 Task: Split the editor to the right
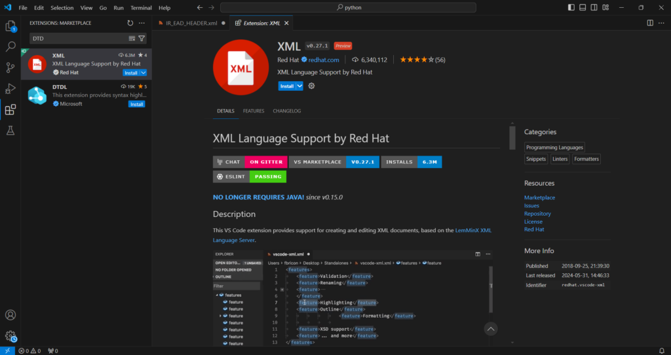650,23
